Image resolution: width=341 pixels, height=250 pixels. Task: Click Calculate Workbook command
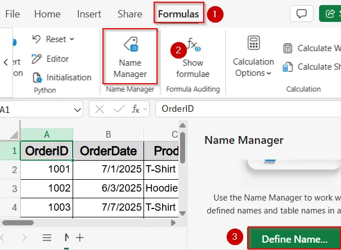[x=312, y=48]
